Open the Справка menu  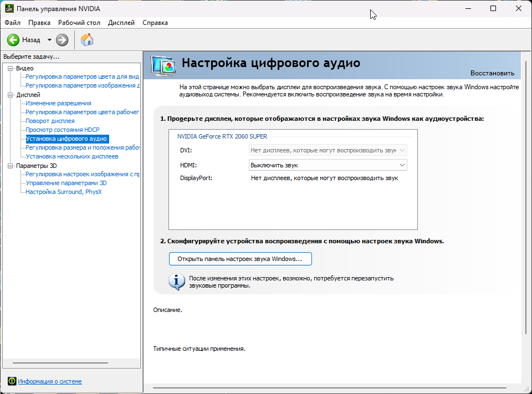pos(155,23)
